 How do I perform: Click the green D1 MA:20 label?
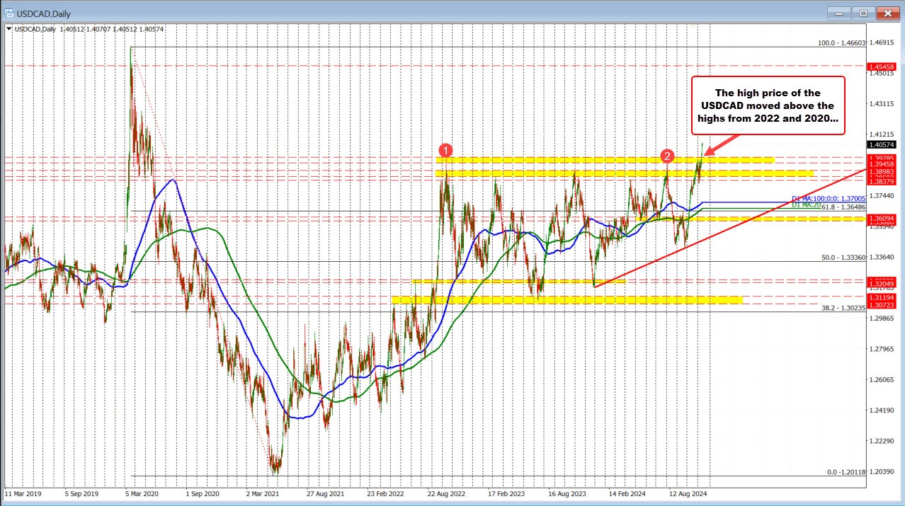(x=805, y=205)
